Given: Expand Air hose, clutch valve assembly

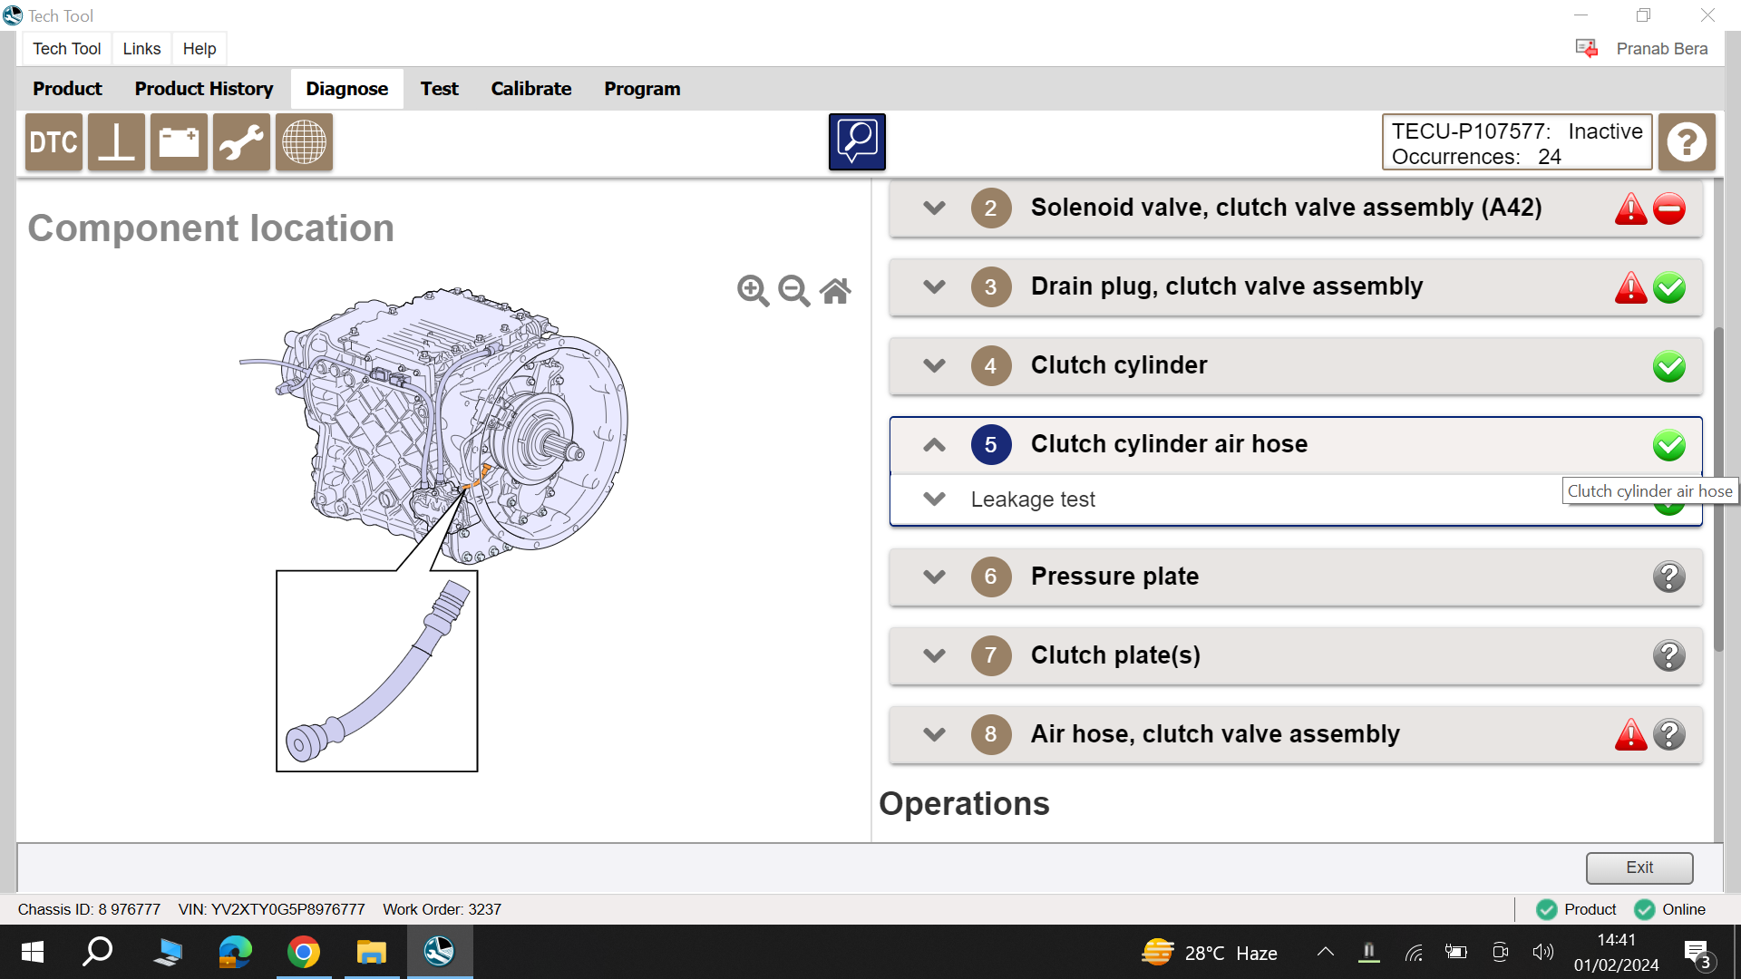Looking at the screenshot, I should click(934, 734).
